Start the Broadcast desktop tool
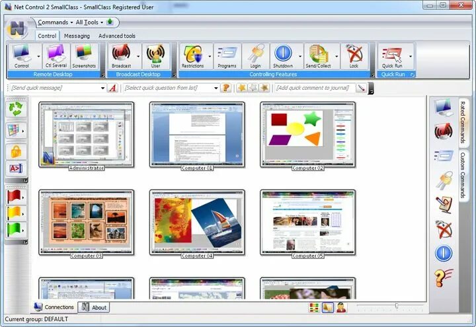Image resolution: width=476 pixels, height=327 pixels. (122, 56)
